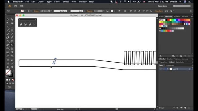Viewport: 198px width, 111px height.
Task: Open the fill color dropdown in control bar
Action: tap(25, 11)
